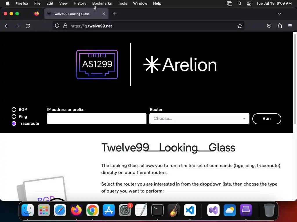Click the URL address bar
This screenshot has height=222, width=297.
click(148, 26)
